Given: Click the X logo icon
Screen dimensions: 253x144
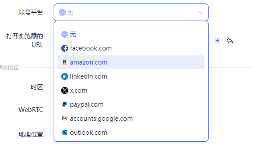Looking at the screenshot, I should pos(65,90).
